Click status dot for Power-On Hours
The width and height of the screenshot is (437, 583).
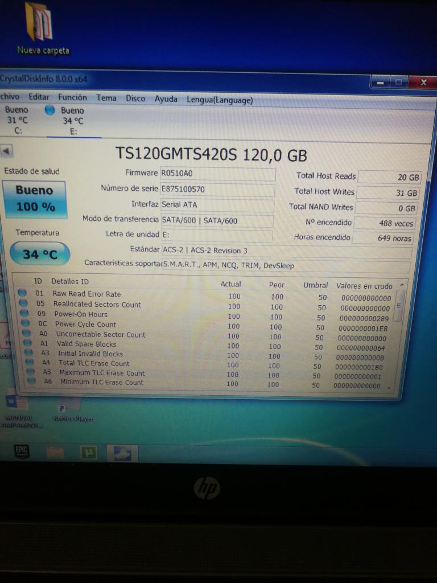coord(24,313)
